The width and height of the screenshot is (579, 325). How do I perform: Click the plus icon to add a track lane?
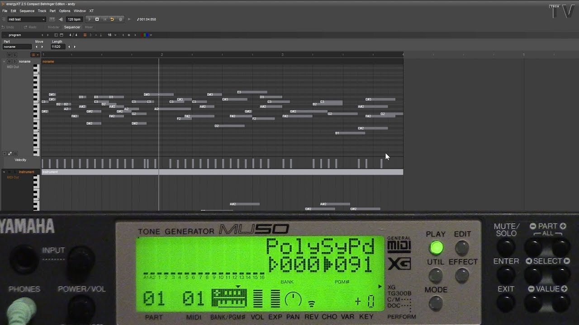(x=38, y=55)
